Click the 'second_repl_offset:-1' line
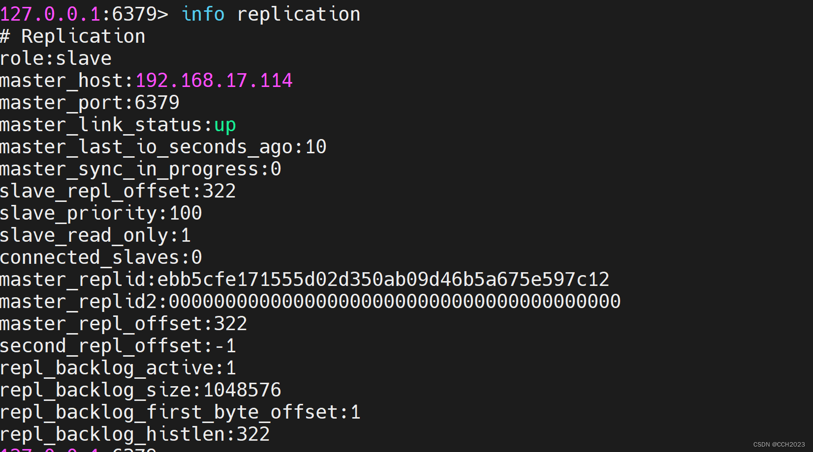The image size is (813, 452). click(118, 346)
